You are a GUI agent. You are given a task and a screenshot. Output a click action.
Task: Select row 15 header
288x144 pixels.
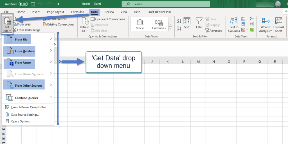point(3,134)
